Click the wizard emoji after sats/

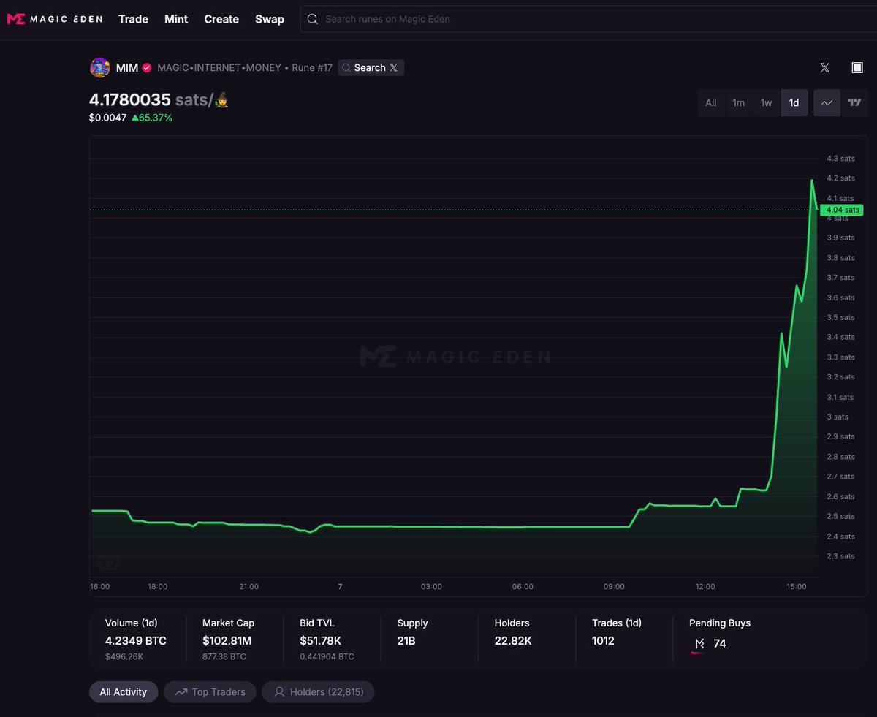pyautogui.click(x=222, y=100)
